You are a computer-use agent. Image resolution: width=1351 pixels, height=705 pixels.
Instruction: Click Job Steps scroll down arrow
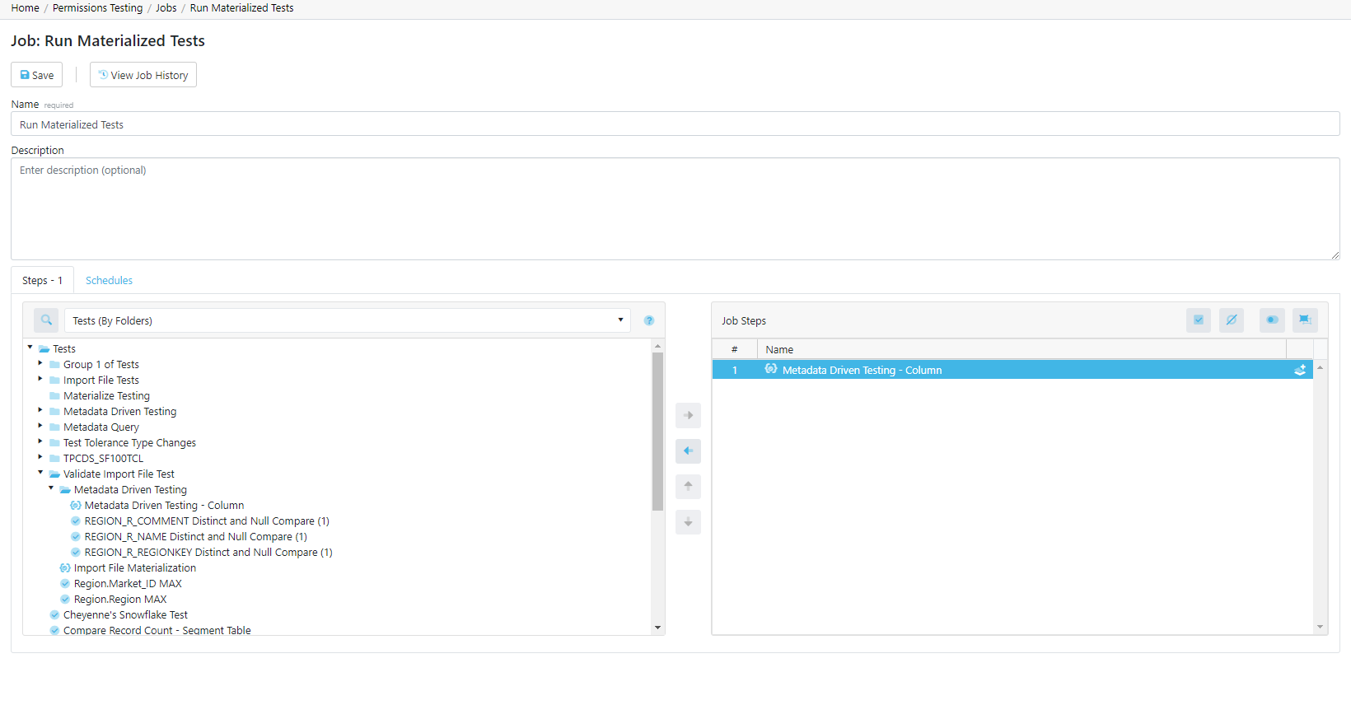pyautogui.click(x=1320, y=627)
